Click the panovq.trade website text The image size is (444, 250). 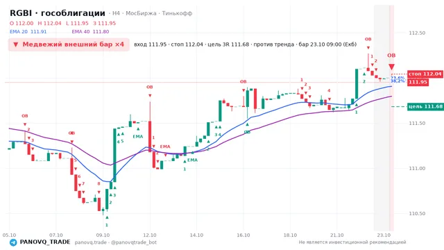(91, 242)
